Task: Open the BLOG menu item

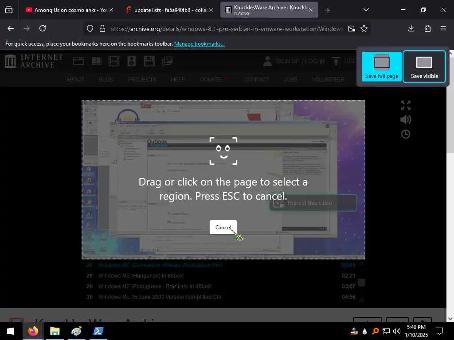Action: [106, 80]
